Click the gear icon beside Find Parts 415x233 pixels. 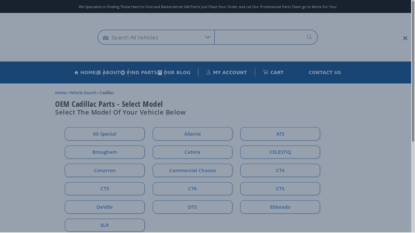point(123,73)
